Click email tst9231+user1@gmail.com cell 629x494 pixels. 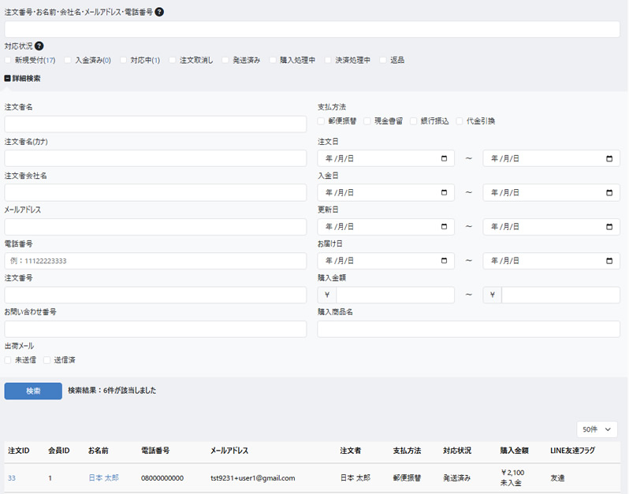[253, 478]
